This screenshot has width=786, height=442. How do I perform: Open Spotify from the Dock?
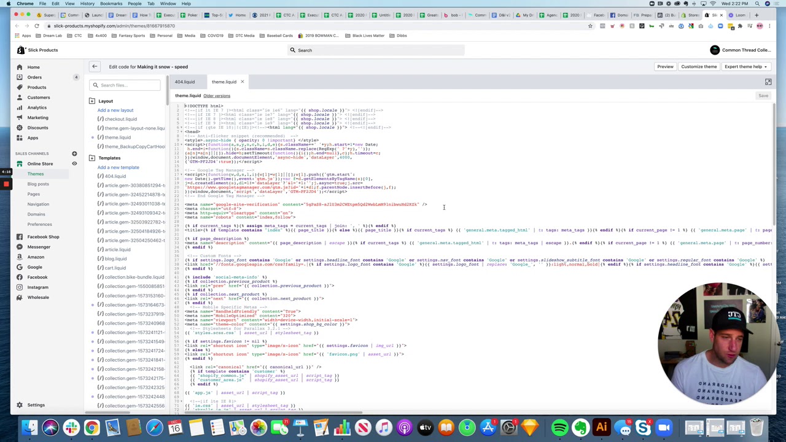559,427
